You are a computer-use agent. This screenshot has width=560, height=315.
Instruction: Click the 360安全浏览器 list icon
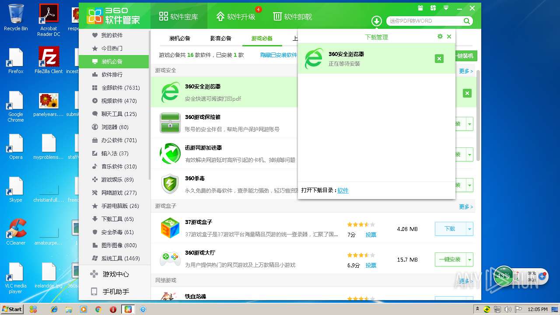[x=170, y=92]
